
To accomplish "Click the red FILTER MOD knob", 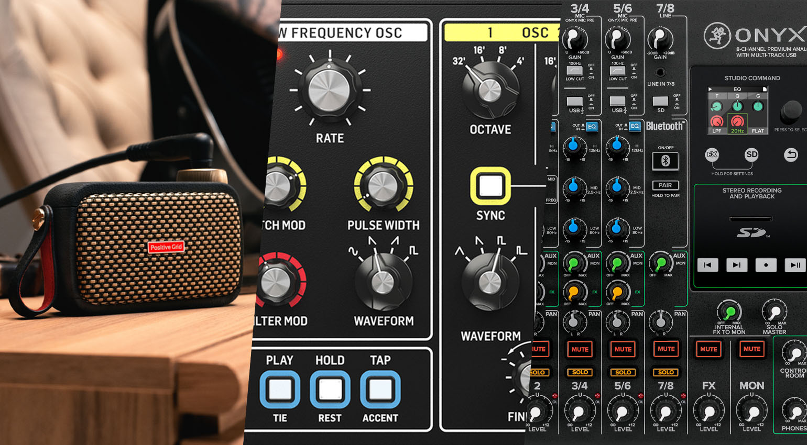I will (276, 283).
